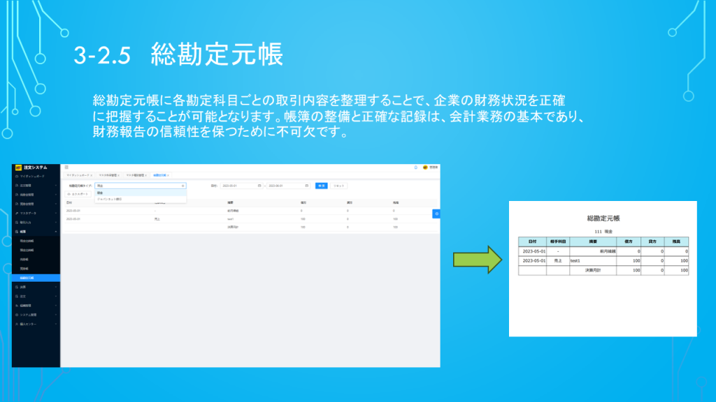Screen dimensions: 716x402
Task: Click the リセット reset button
Action: click(339, 186)
